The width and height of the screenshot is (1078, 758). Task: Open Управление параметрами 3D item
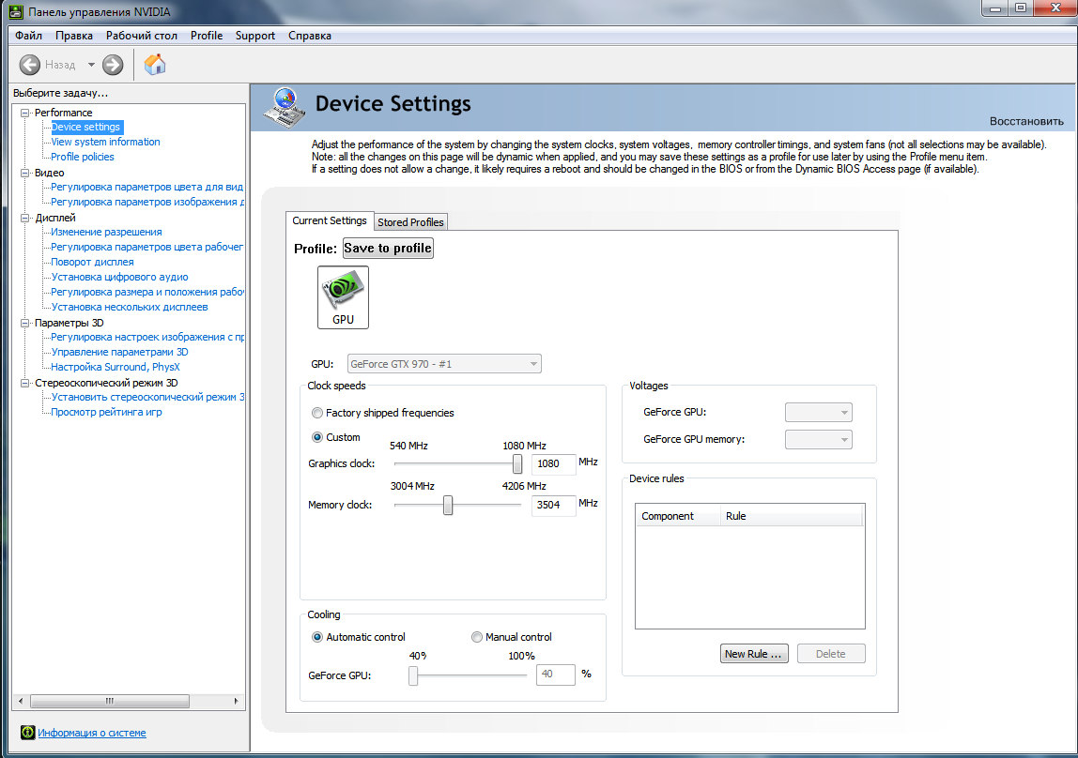coord(119,352)
